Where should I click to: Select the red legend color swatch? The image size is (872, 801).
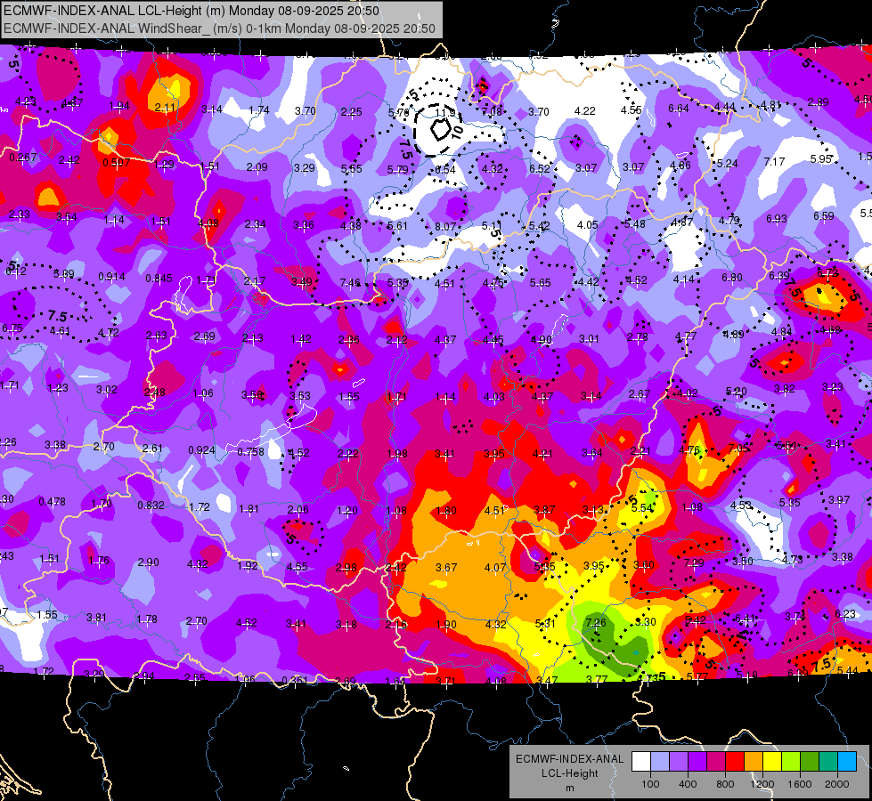click(735, 762)
